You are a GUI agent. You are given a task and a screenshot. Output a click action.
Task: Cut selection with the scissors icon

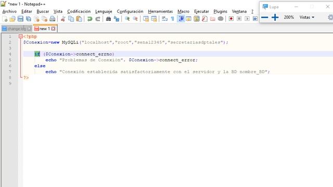63,19
